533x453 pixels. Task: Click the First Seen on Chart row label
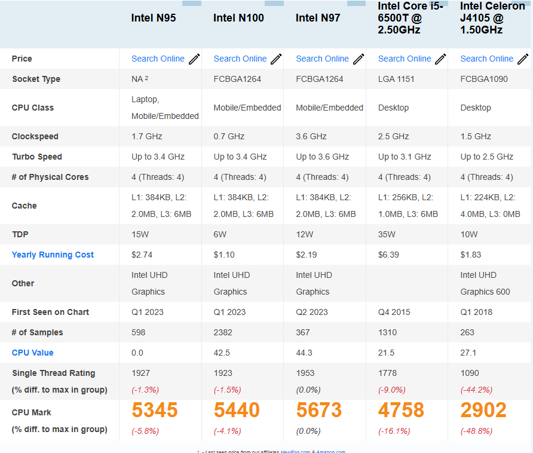(x=50, y=312)
